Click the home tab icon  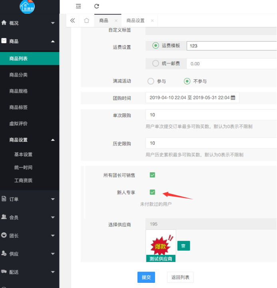click(86, 20)
